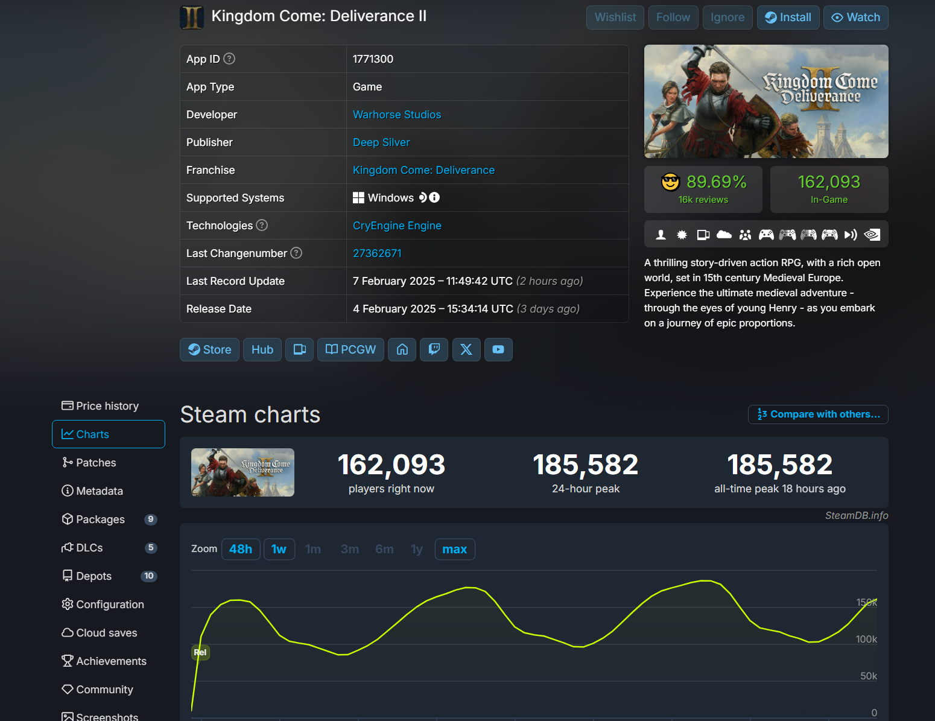Open Packages in the sidebar
The image size is (935, 721).
109,519
